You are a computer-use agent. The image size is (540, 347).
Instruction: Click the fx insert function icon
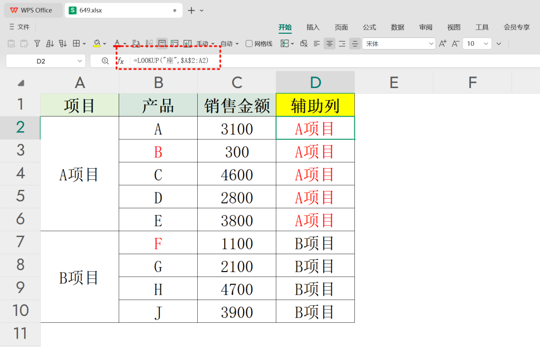(x=121, y=61)
